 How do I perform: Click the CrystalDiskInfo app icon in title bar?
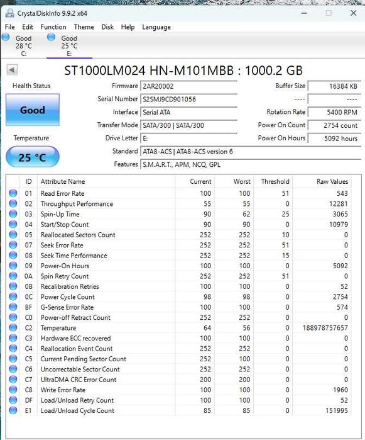click(9, 13)
